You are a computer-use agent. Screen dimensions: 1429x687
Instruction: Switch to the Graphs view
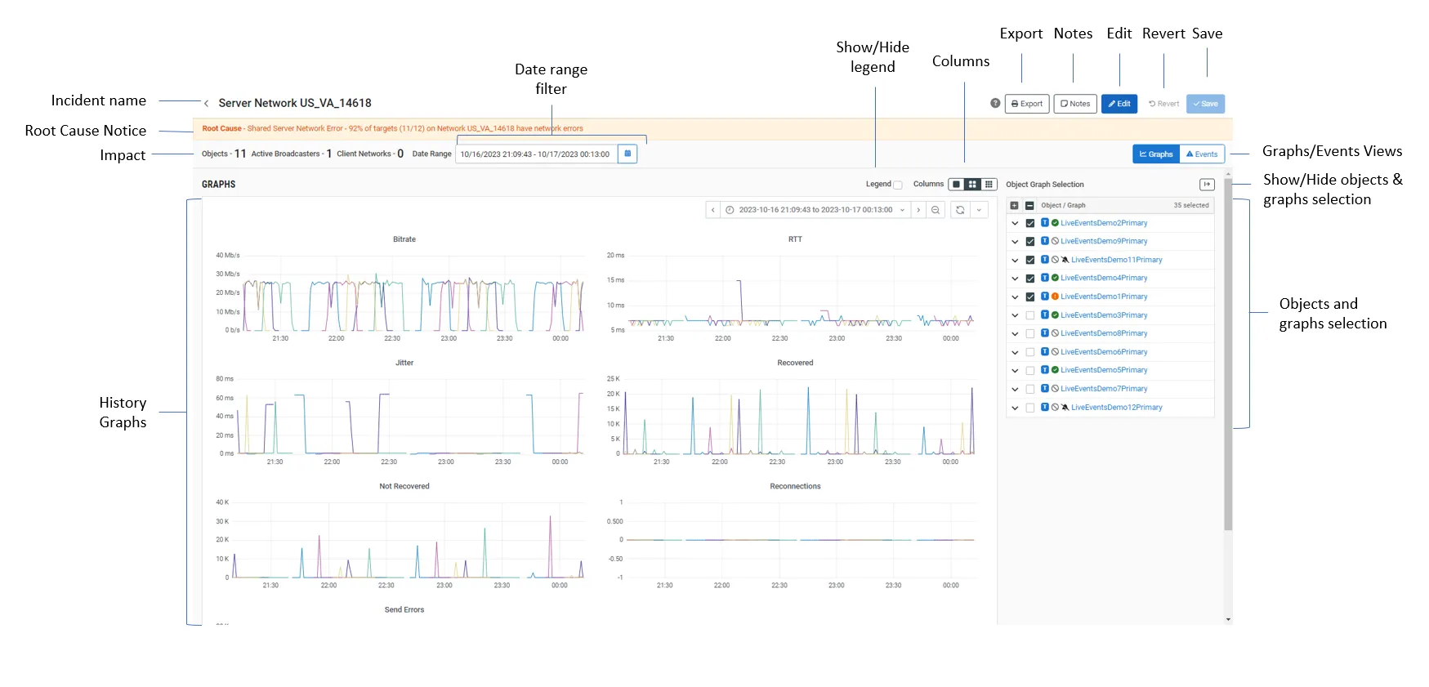coord(1156,154)
